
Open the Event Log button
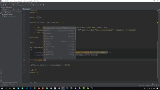coord(154,84)
